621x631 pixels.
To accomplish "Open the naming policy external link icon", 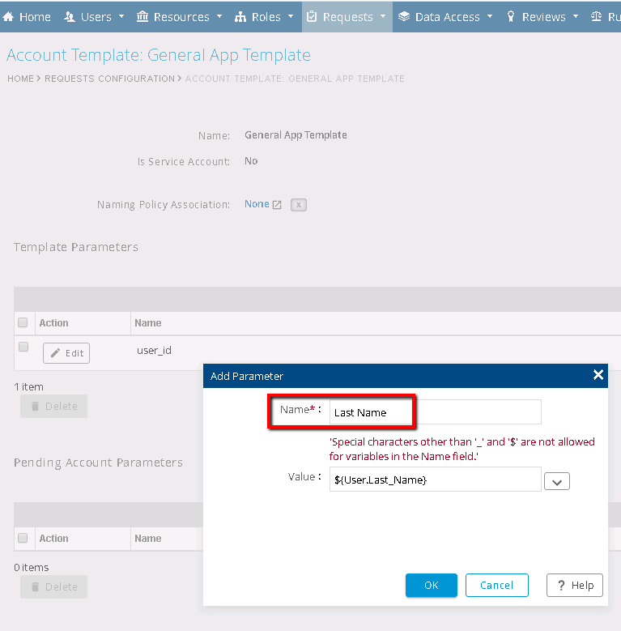I will click(x=277, y=205).
